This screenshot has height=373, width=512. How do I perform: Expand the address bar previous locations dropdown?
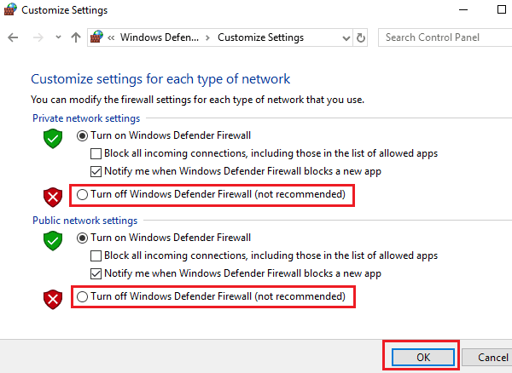point(344,37)
